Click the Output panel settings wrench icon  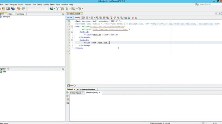68,103
